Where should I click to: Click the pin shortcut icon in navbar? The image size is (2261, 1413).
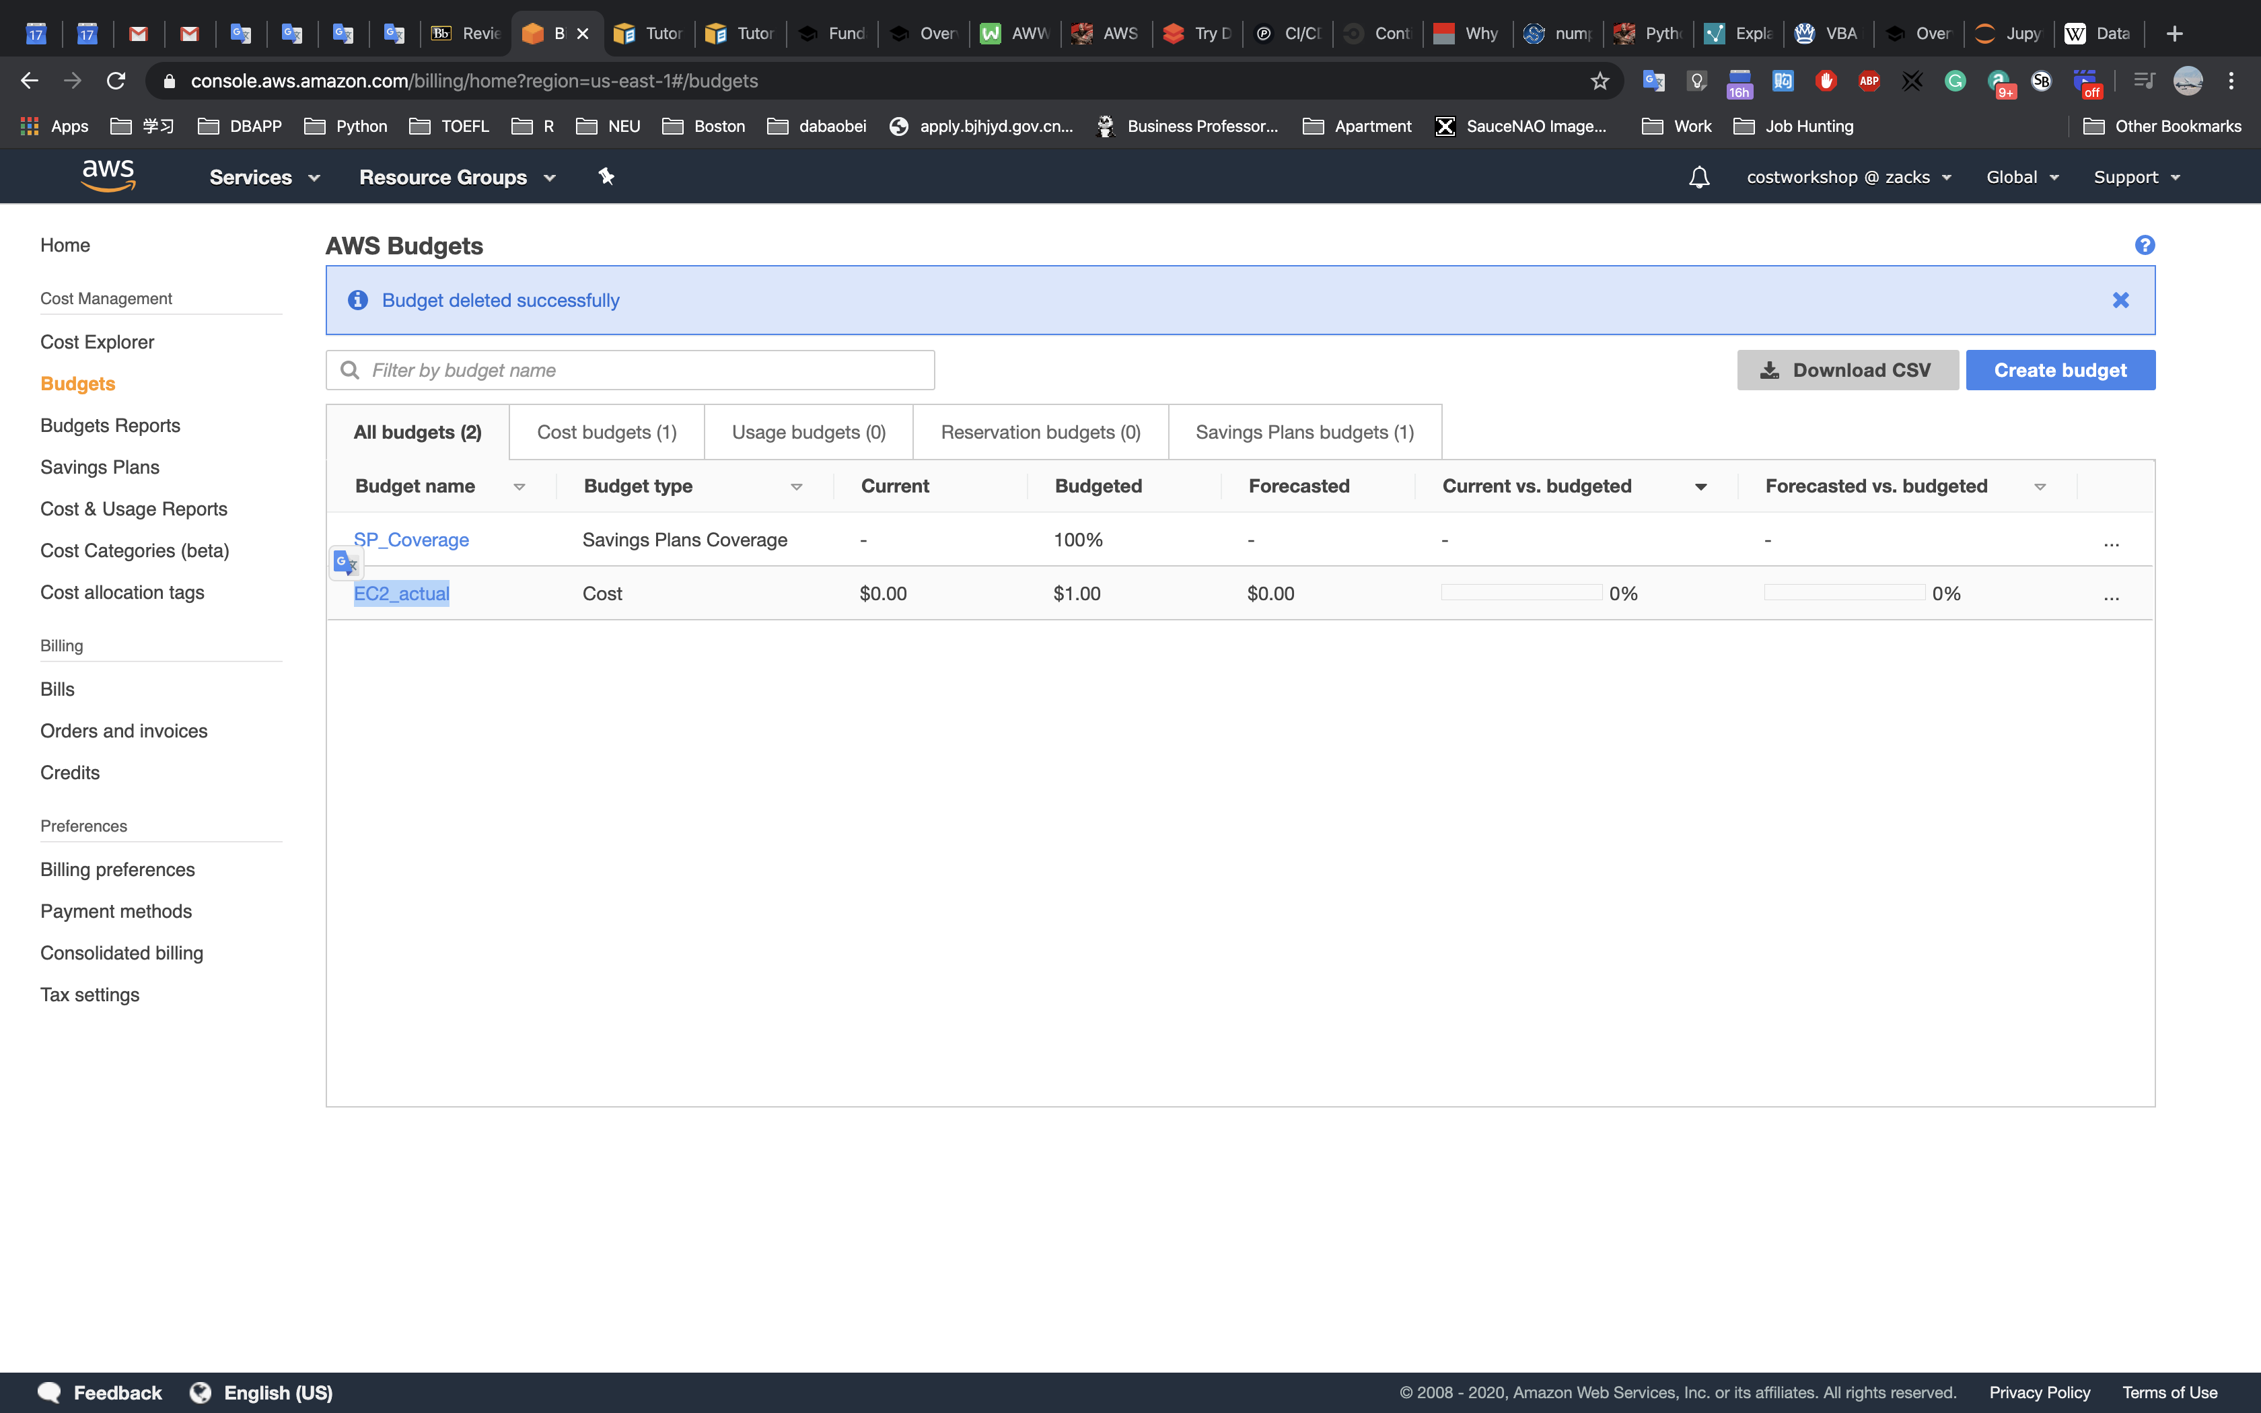point(606,176)
